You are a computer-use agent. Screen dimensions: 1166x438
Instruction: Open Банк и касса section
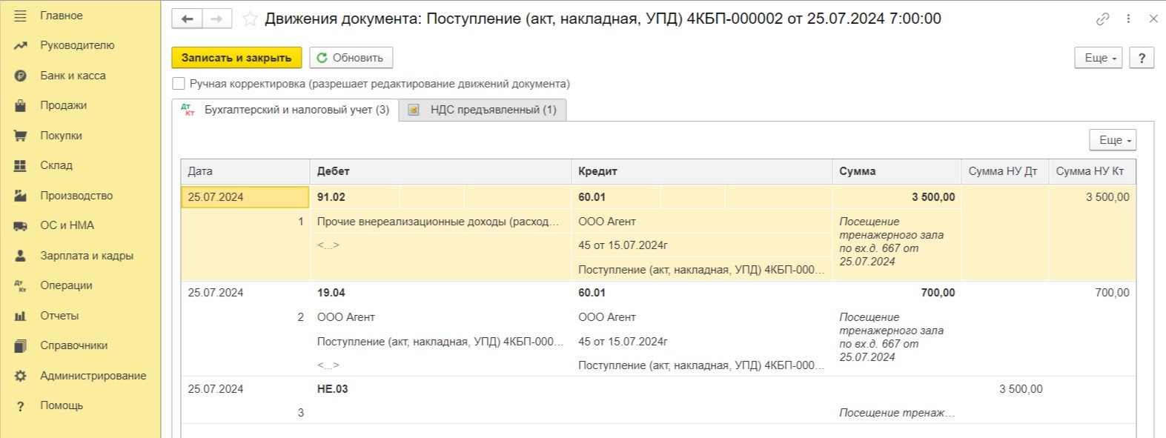pyautogui.click(x=73, y=76)
